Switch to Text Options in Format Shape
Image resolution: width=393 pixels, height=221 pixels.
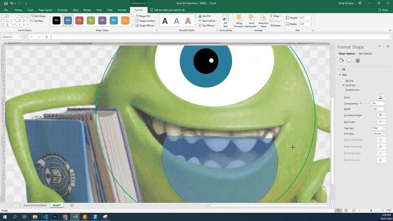[x=365, y=53]
